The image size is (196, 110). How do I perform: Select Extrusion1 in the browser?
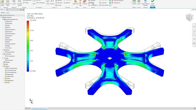[x=9, y=22]
